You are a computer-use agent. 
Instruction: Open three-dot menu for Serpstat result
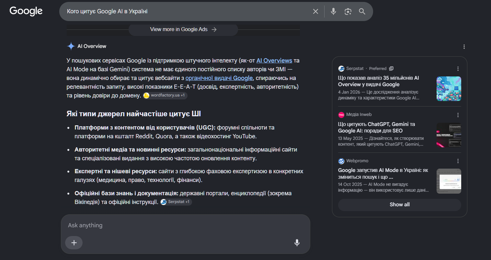458,69
